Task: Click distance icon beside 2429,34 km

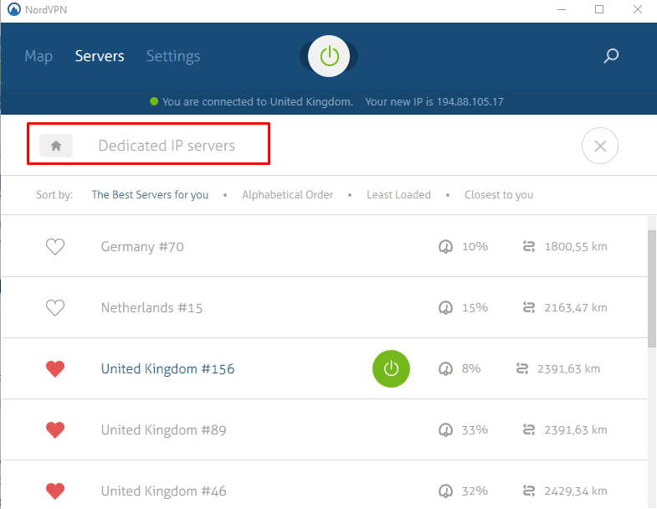Action: pos(529,491)
